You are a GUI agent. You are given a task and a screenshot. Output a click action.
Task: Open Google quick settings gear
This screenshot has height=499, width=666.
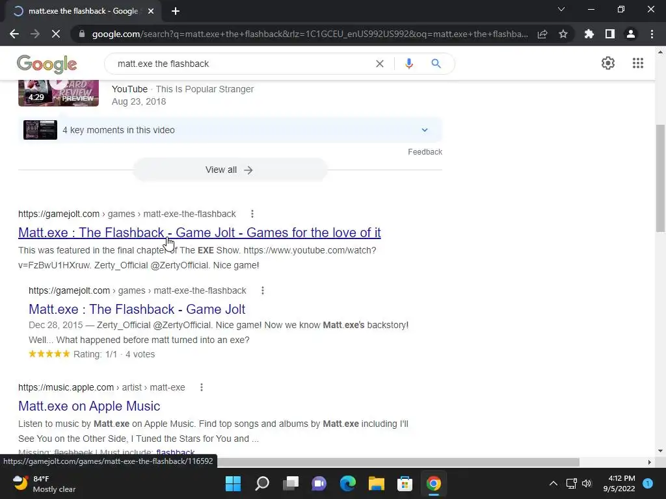click(608, 63)
